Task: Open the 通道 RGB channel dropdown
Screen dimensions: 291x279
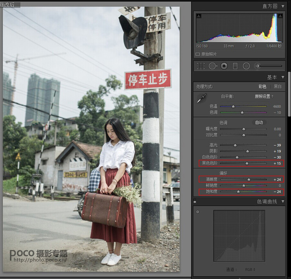Action: point(250,269)
